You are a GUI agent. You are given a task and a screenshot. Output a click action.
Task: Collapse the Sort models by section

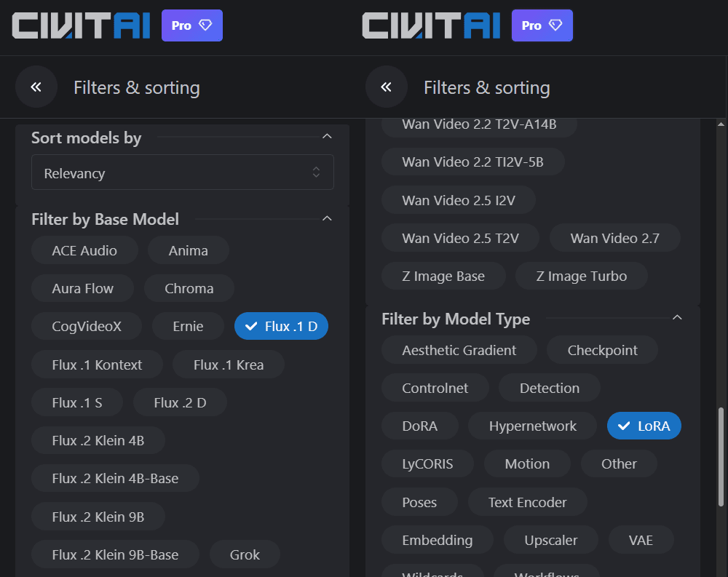(x=327, y=137)
